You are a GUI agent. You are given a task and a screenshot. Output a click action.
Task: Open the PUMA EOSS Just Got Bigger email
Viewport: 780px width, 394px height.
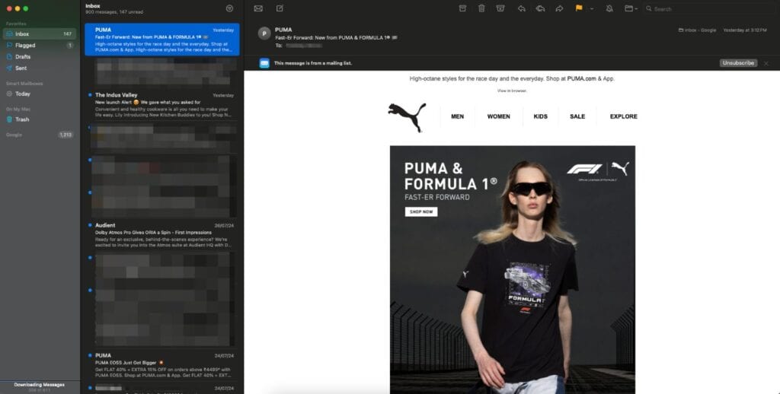tap(161, 366)
